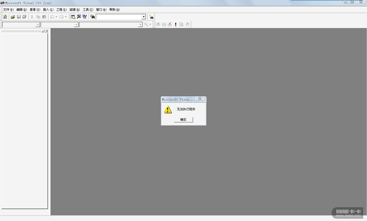Close the workspace panel

point(46,31)
